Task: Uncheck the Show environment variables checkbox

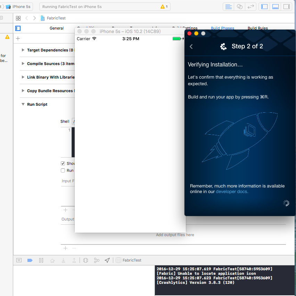Action: coord(63,163)
